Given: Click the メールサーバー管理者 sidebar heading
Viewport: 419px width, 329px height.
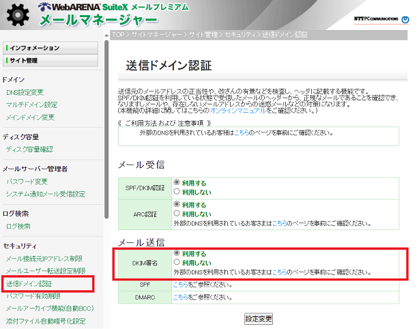Looking at the screenshot, I should [x=35, y=169].
